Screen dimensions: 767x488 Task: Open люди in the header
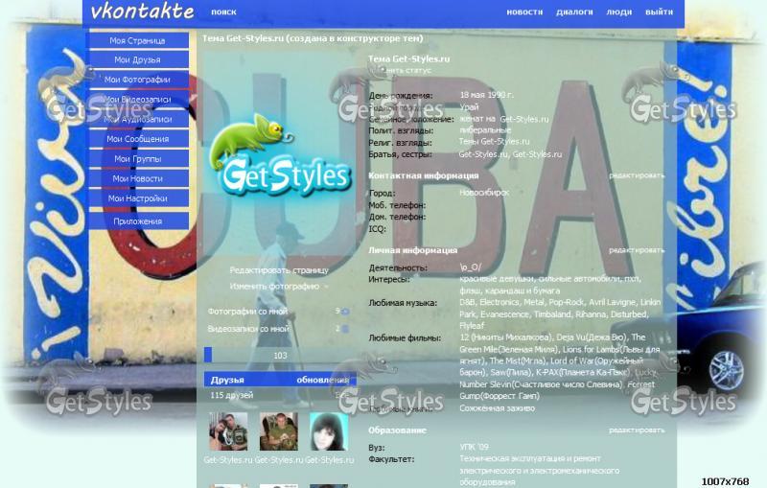pos(618,12)
